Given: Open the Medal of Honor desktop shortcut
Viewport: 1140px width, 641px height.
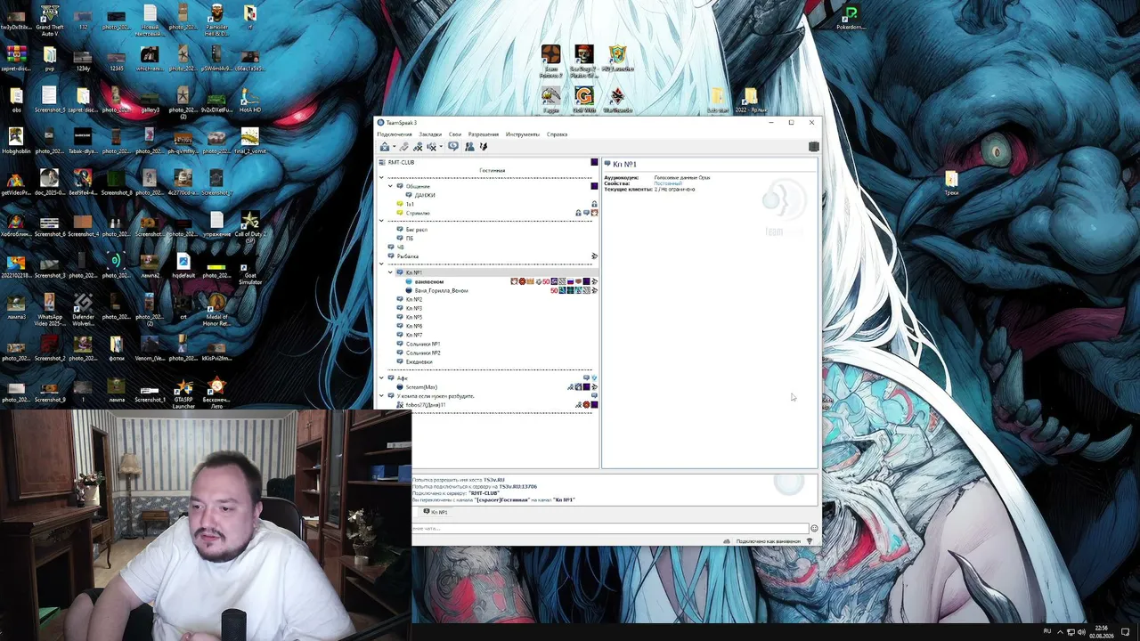Looking at the screenshot, I should tap(216, 310).
